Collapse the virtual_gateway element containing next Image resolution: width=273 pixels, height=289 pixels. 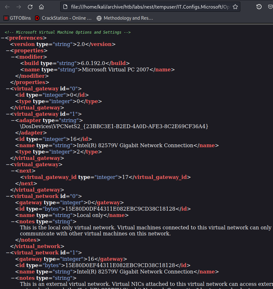(x=8, y=165)
